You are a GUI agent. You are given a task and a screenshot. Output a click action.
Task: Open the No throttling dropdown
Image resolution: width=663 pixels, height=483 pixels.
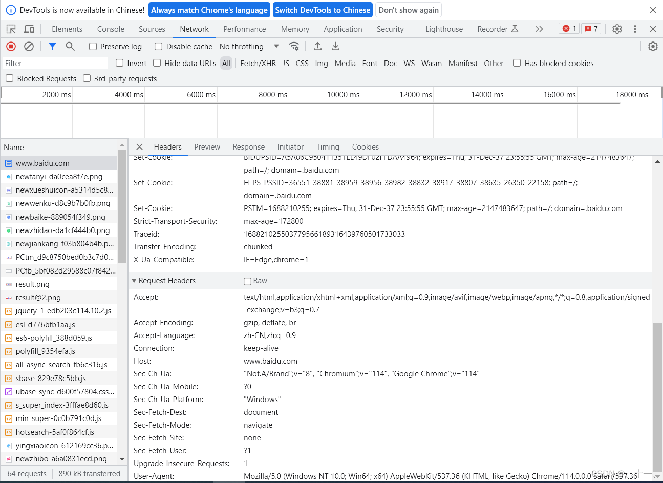pyautogui.click(x=249, y=47)
